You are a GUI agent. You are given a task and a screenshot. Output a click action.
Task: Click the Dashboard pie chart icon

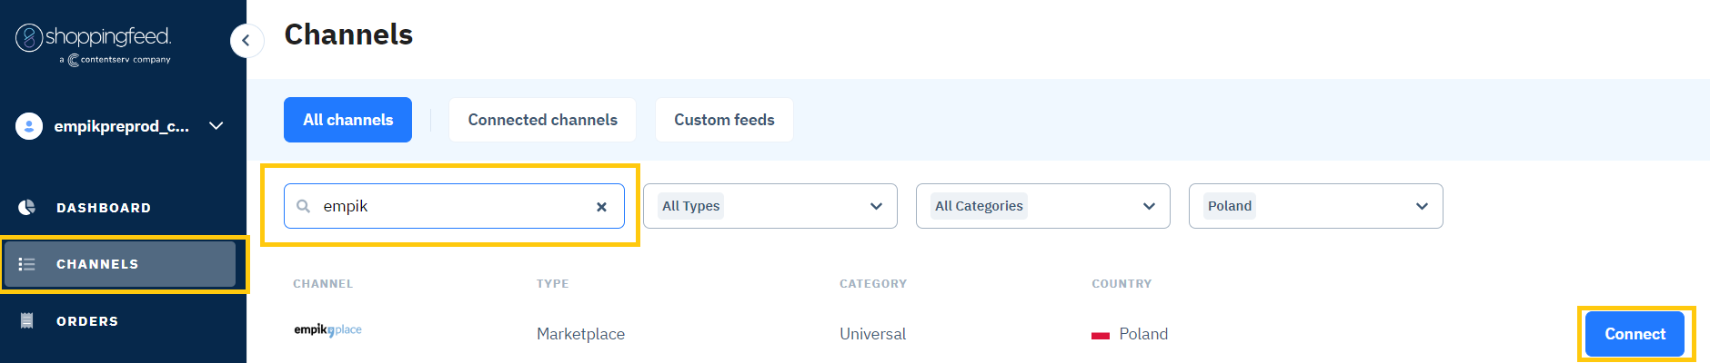coord(27,208)
